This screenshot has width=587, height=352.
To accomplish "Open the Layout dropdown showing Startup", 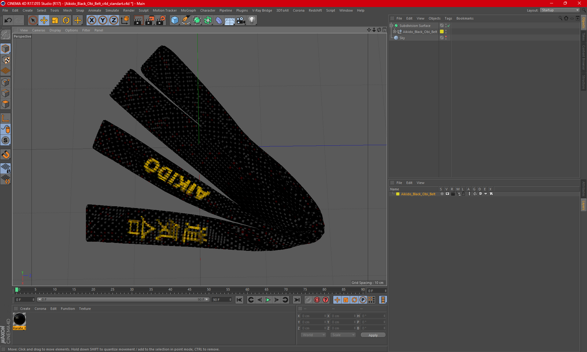I will pyautogui.click(x=560, y=10).
